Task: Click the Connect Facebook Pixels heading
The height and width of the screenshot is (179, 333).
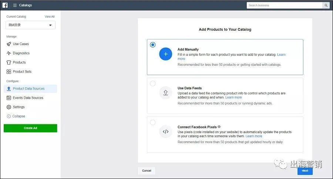Action: (197, 127)
